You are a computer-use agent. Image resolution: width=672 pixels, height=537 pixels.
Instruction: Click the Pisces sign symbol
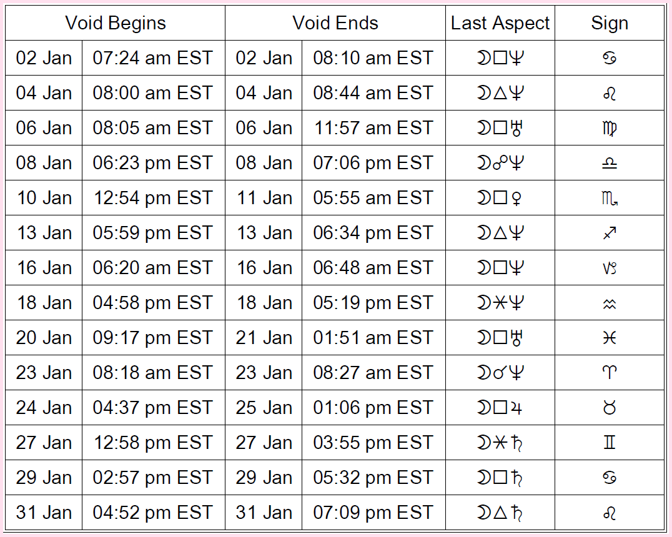coord(610,338)
